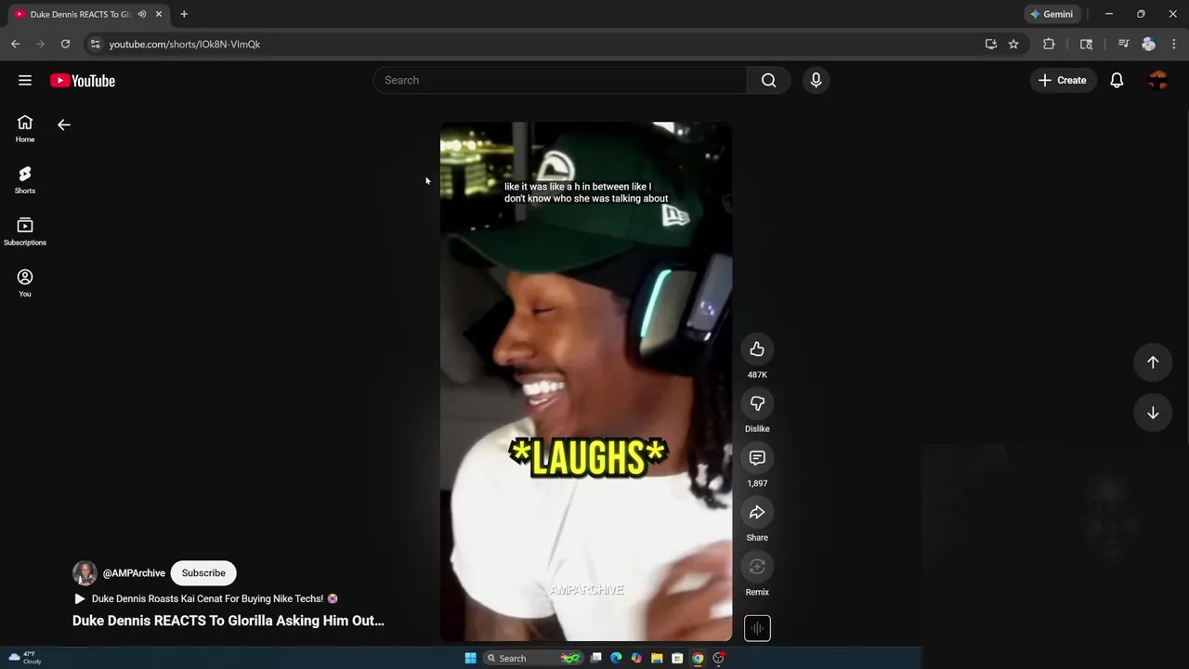This screenshot has height=669, width=1189.
Task: Open the weather widget showing Cloudy
Action: coord(25,658)
